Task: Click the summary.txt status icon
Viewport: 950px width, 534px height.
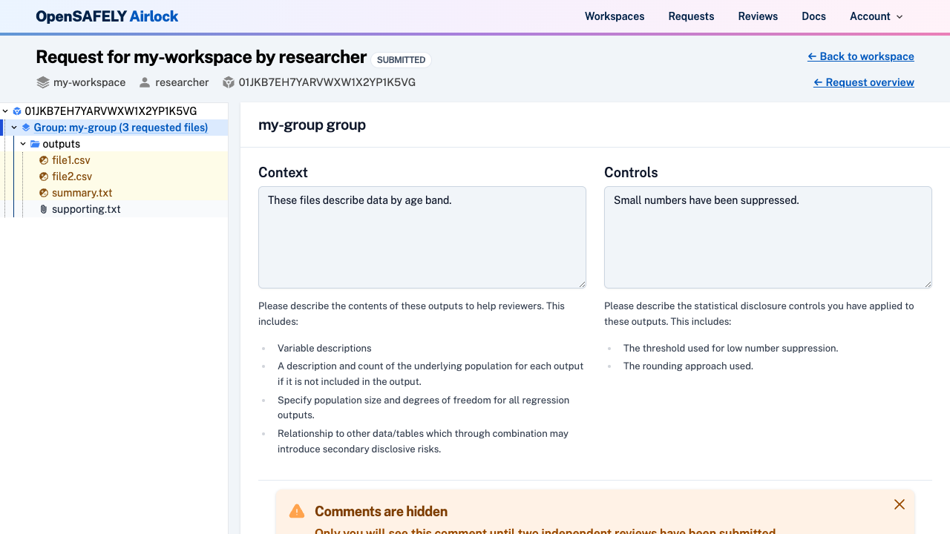Action: pyautogui.click(x=44, y=193)
